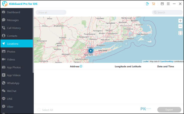184x114 pixels.
Task: Open the App Photos label
Action: (14, 67)
